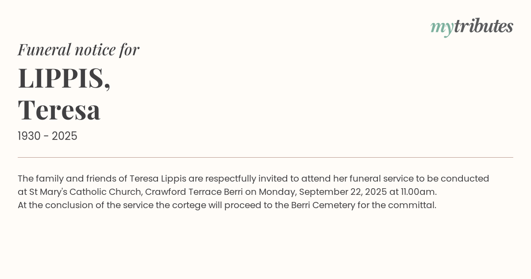Click the 'Funeral notice for' heading
Screen dimensions: 531x279
[x=78, y=50]
